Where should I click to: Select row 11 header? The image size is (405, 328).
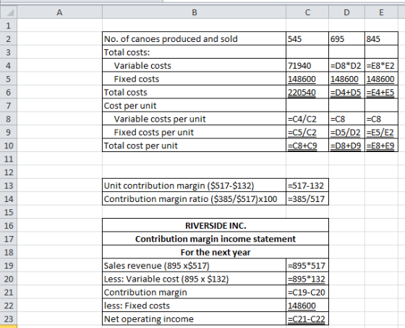[x=9, y=159]
